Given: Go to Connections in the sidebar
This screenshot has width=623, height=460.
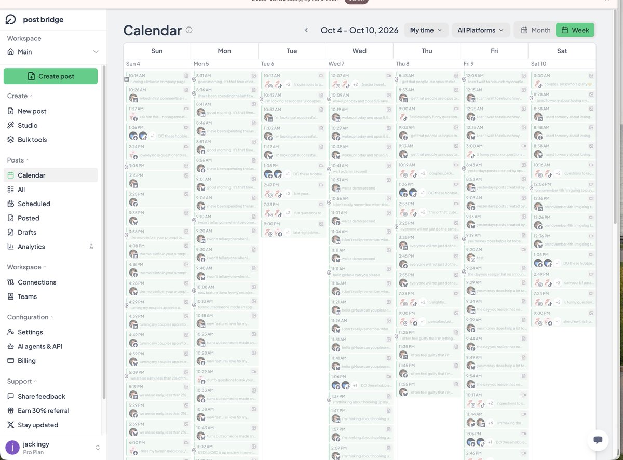Looking at the screenshot, I should coord(50,282).
